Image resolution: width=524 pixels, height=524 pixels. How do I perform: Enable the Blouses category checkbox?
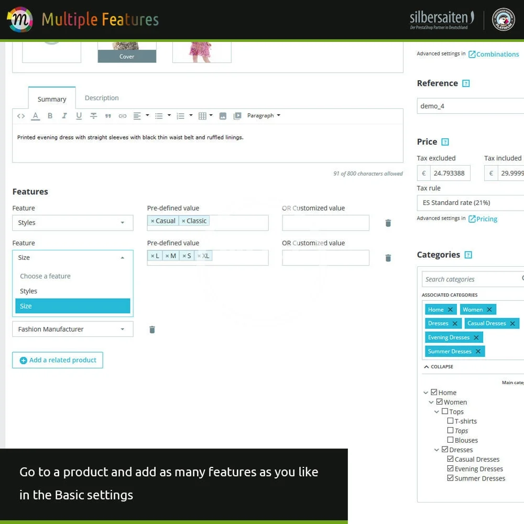click(450, 440)
